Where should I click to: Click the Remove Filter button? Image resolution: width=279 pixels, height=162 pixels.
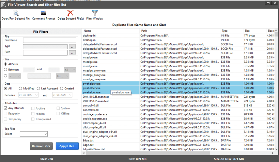[x=41, y=146]
